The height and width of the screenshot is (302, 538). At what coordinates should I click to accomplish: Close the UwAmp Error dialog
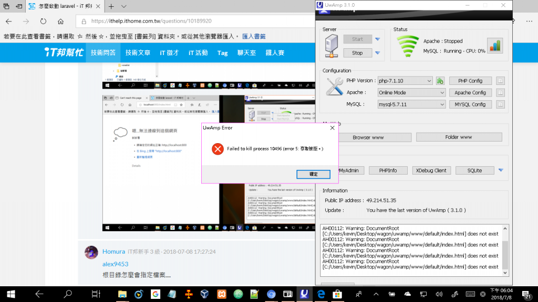pyautogui.click(x=332, y=128)
